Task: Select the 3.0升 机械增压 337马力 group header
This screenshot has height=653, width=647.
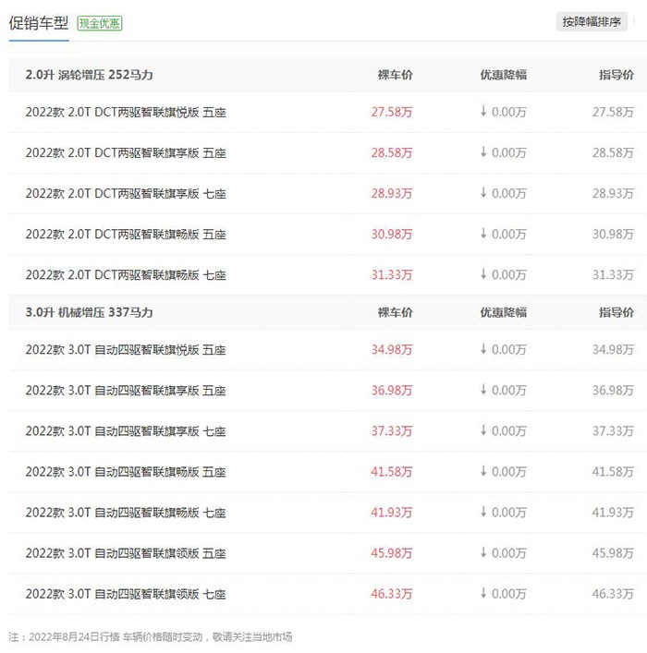Action: 90,312
